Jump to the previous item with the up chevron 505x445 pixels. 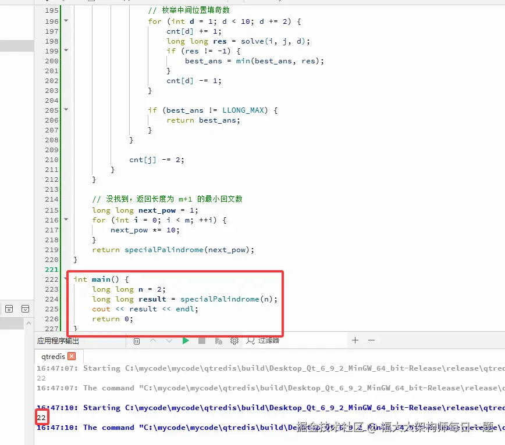click(x=153, y=340)
